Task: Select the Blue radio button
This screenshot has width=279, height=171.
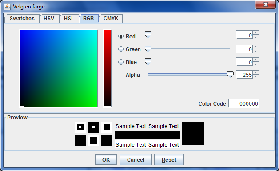Action: 121,62
